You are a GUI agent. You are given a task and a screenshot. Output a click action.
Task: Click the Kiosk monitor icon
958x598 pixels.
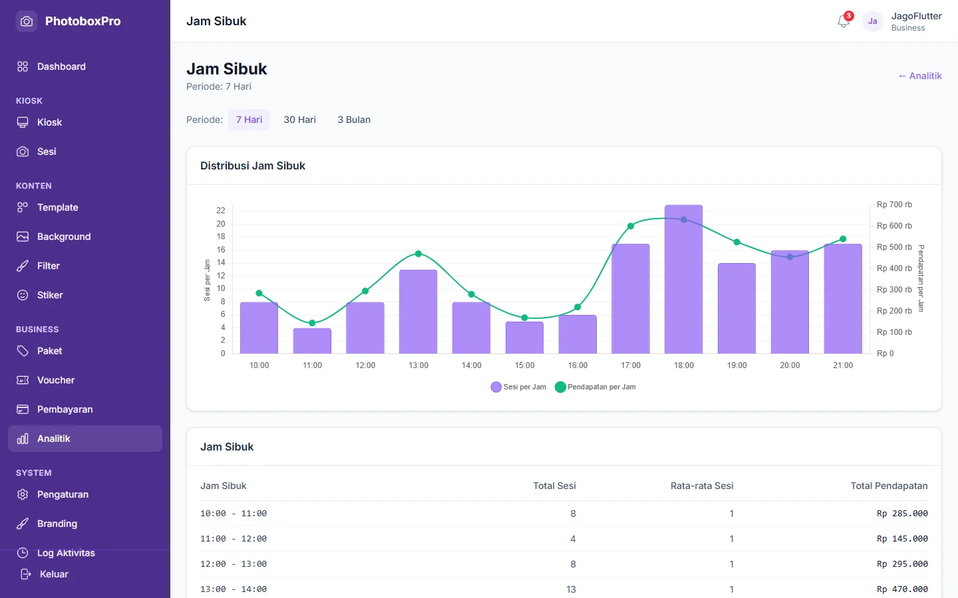click(x=23, y=122)
